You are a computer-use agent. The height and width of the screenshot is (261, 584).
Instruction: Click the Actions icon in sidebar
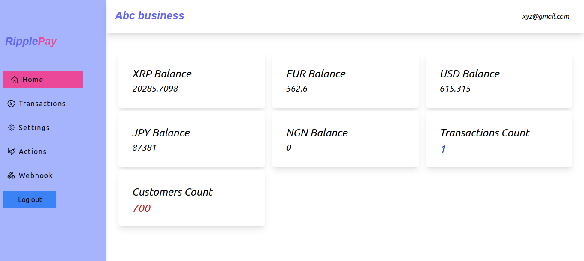pyautogui.click(x=11, y=151)
